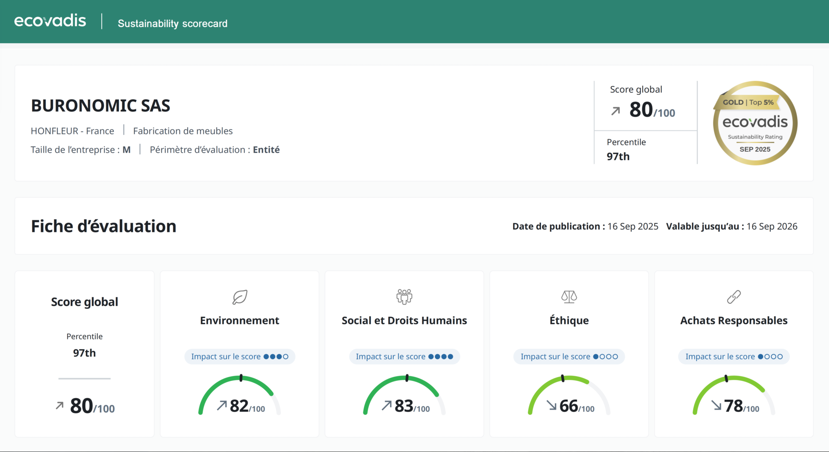Screen dimensions: 829x452
Task: Click the downward arrow next to 78/100
Action: 716,406
